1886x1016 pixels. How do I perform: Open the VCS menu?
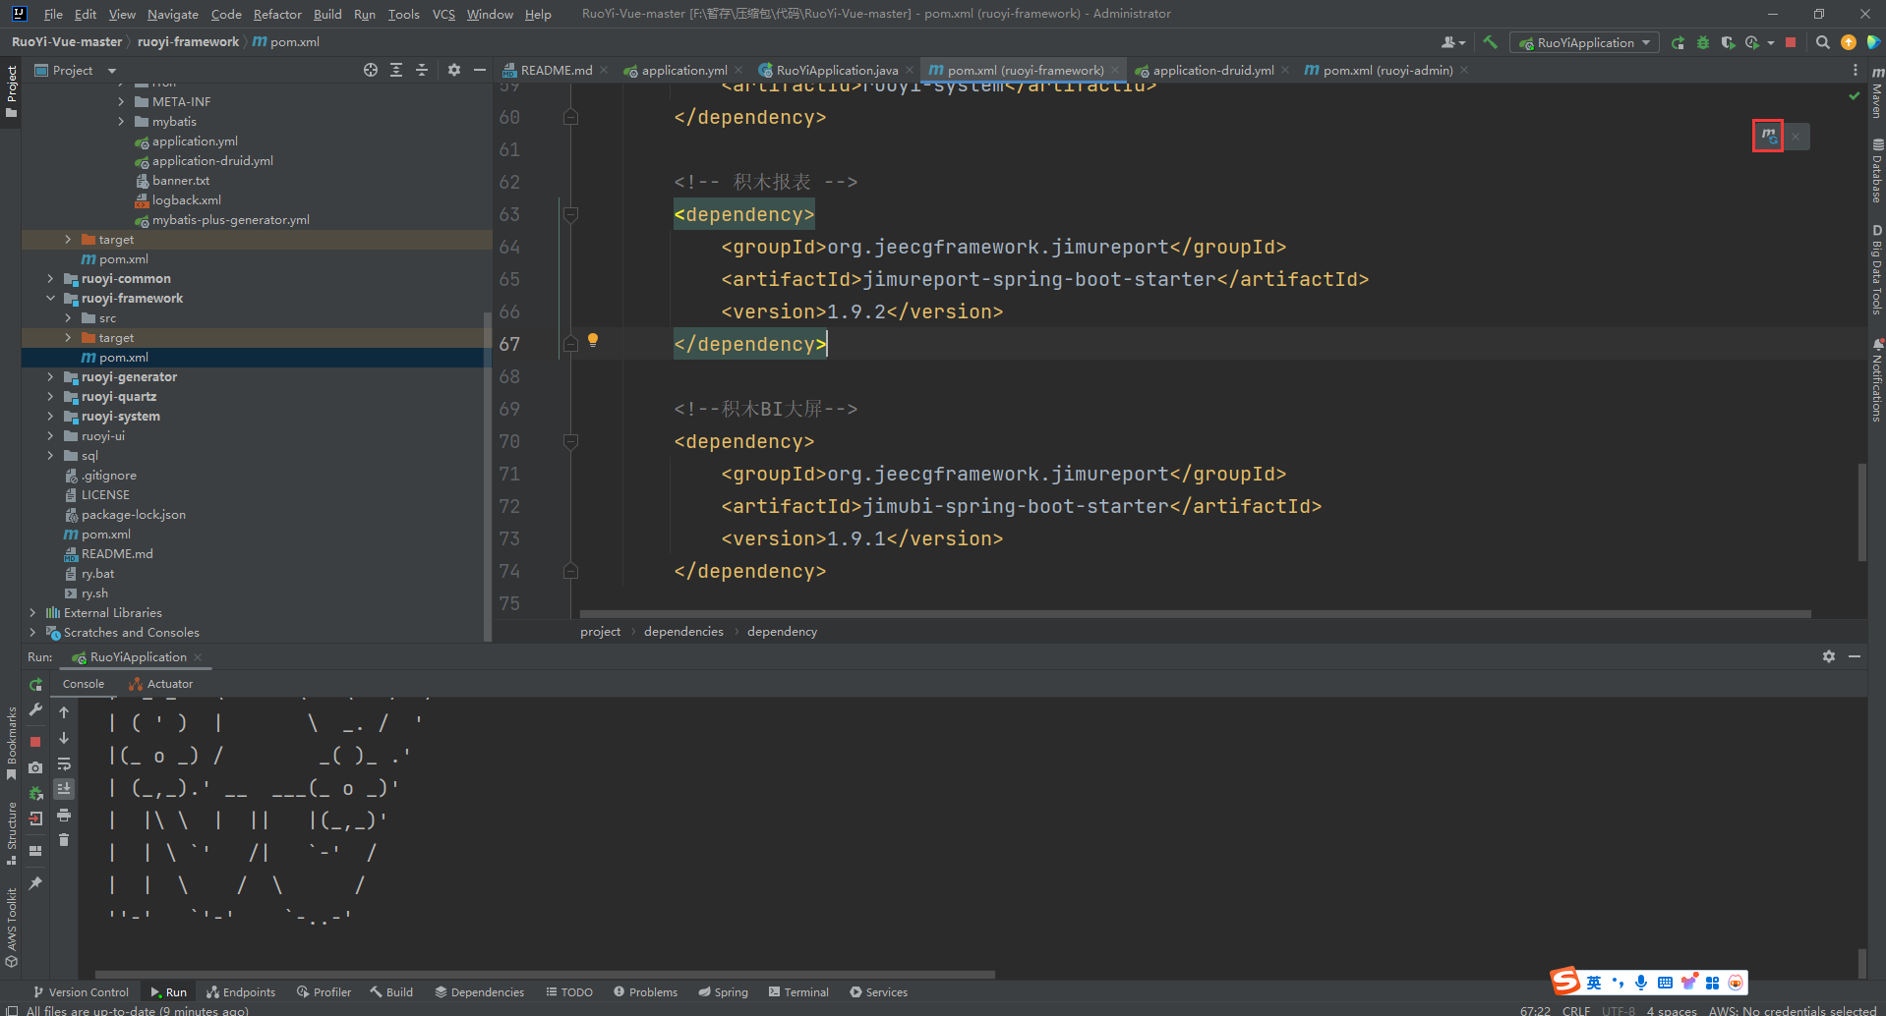[x=443, y=14]
